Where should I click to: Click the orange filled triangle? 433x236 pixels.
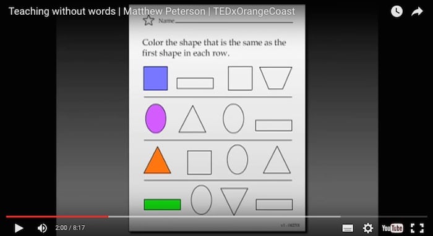157,160
